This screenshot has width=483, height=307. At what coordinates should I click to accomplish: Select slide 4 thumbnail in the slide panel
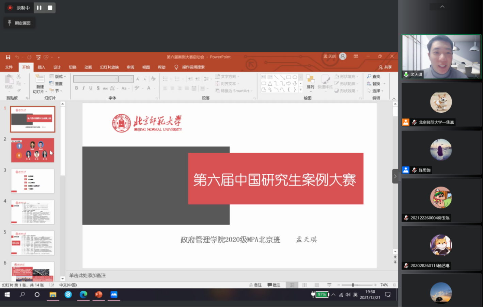pyautogui.click(x=33, y=212)
